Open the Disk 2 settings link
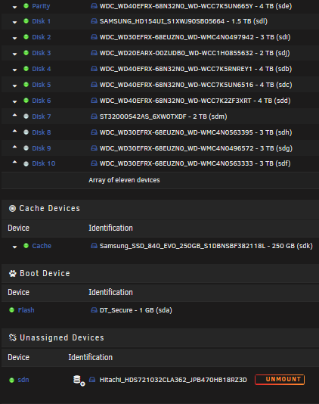Screen dimensions: 319x404 [42, 37]
